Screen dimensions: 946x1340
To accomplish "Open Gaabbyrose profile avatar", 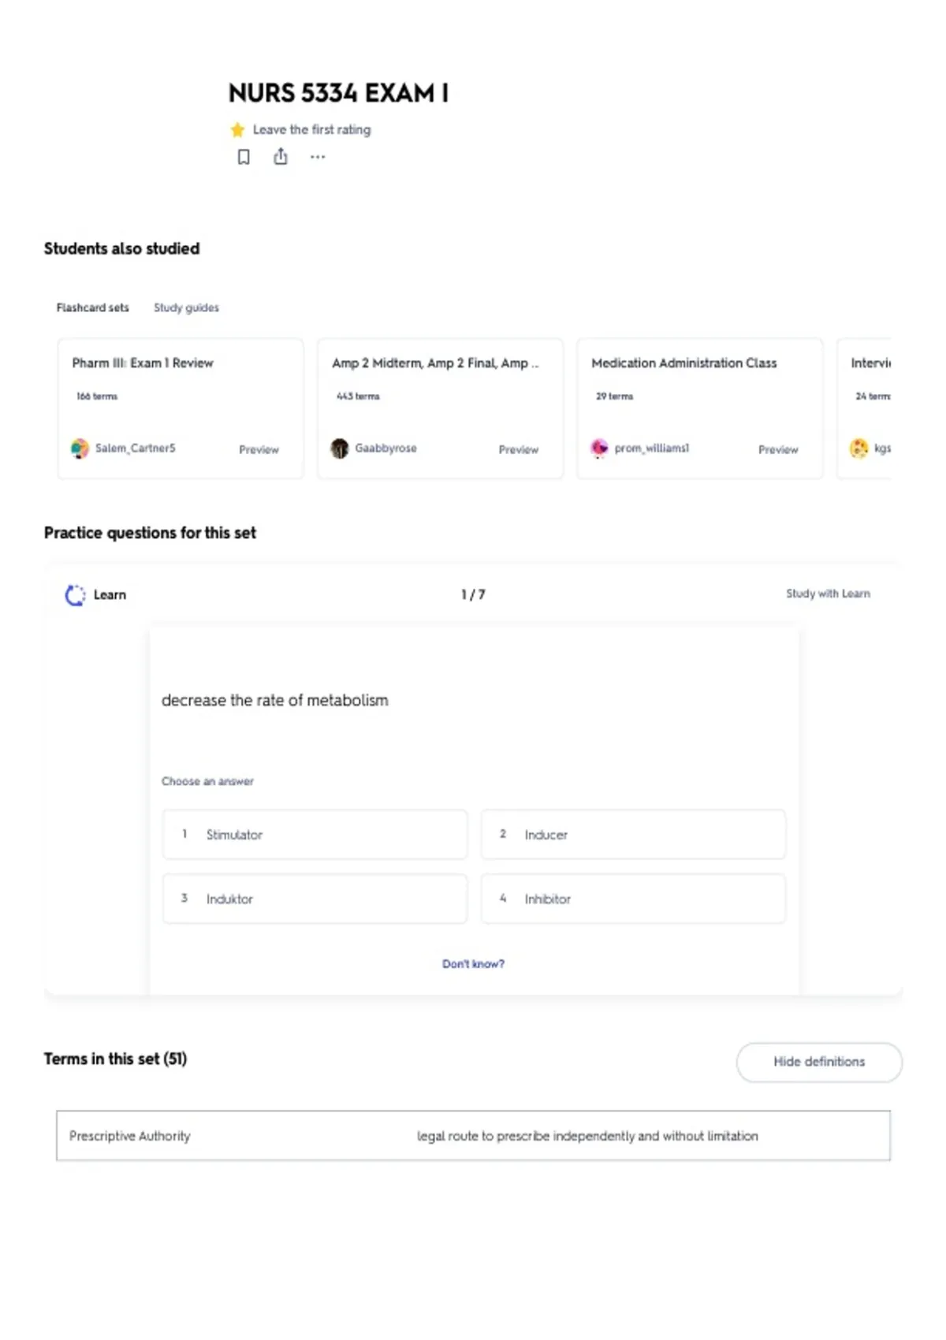I will coord(340,449).
